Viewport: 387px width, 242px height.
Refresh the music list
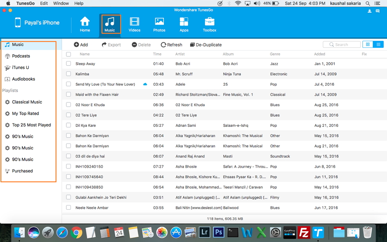(171, 45)
